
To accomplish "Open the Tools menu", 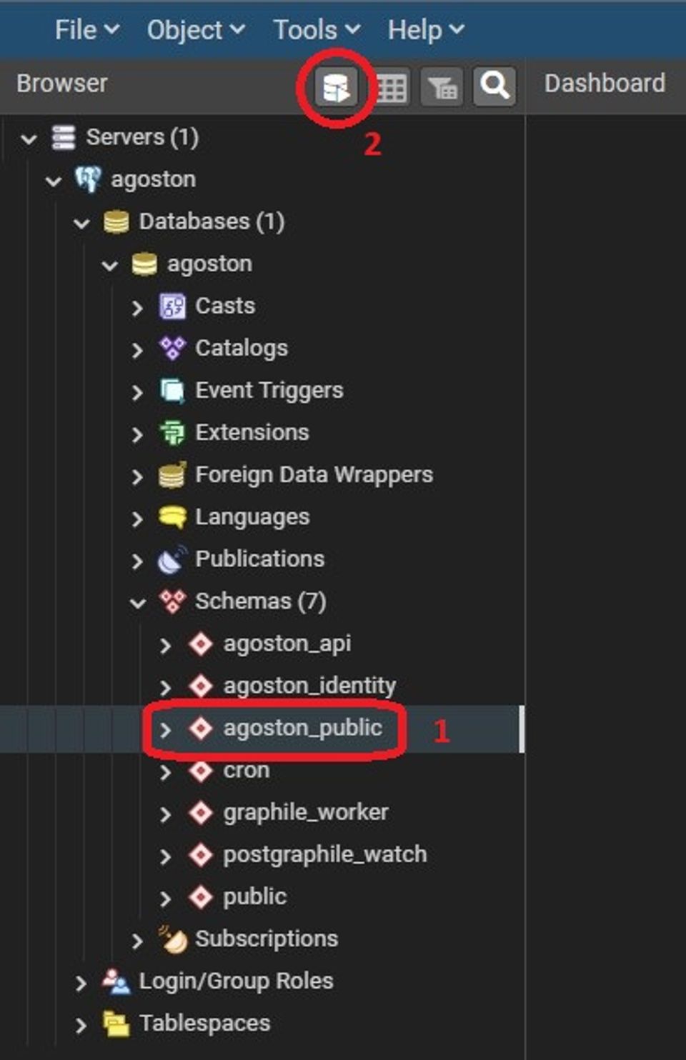I will [x=317, y=30].
